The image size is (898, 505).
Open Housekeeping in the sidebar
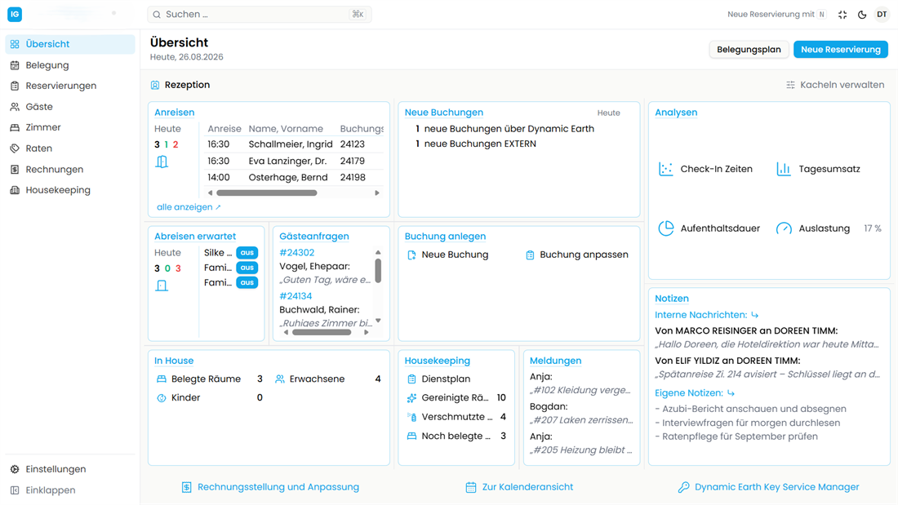coord(70,190)
